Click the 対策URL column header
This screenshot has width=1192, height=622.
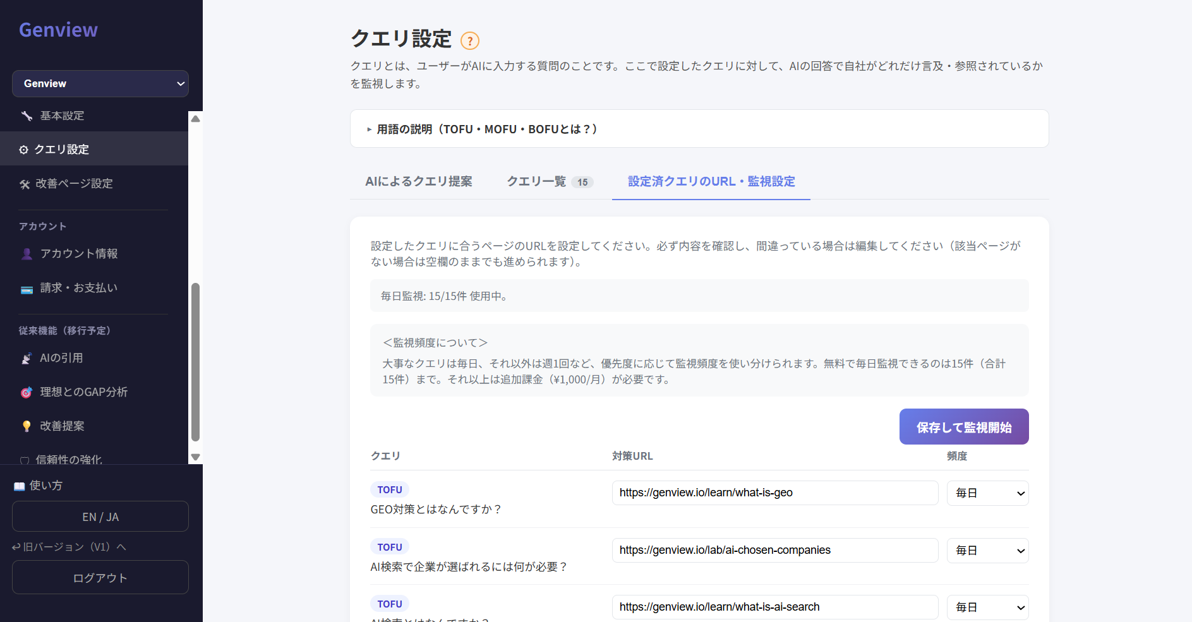pos(632,456)
